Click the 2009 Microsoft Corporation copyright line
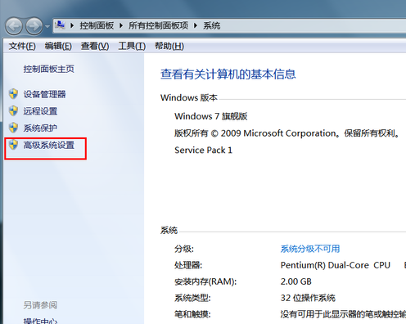406x324 pixels. pyautogui.click(x=287, y=133)
